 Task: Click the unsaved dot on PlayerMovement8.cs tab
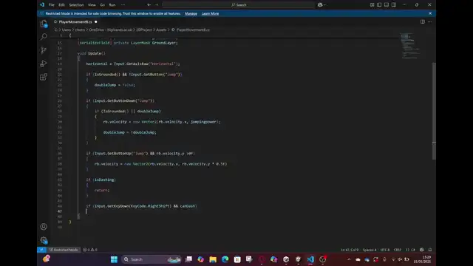[96, 21]
